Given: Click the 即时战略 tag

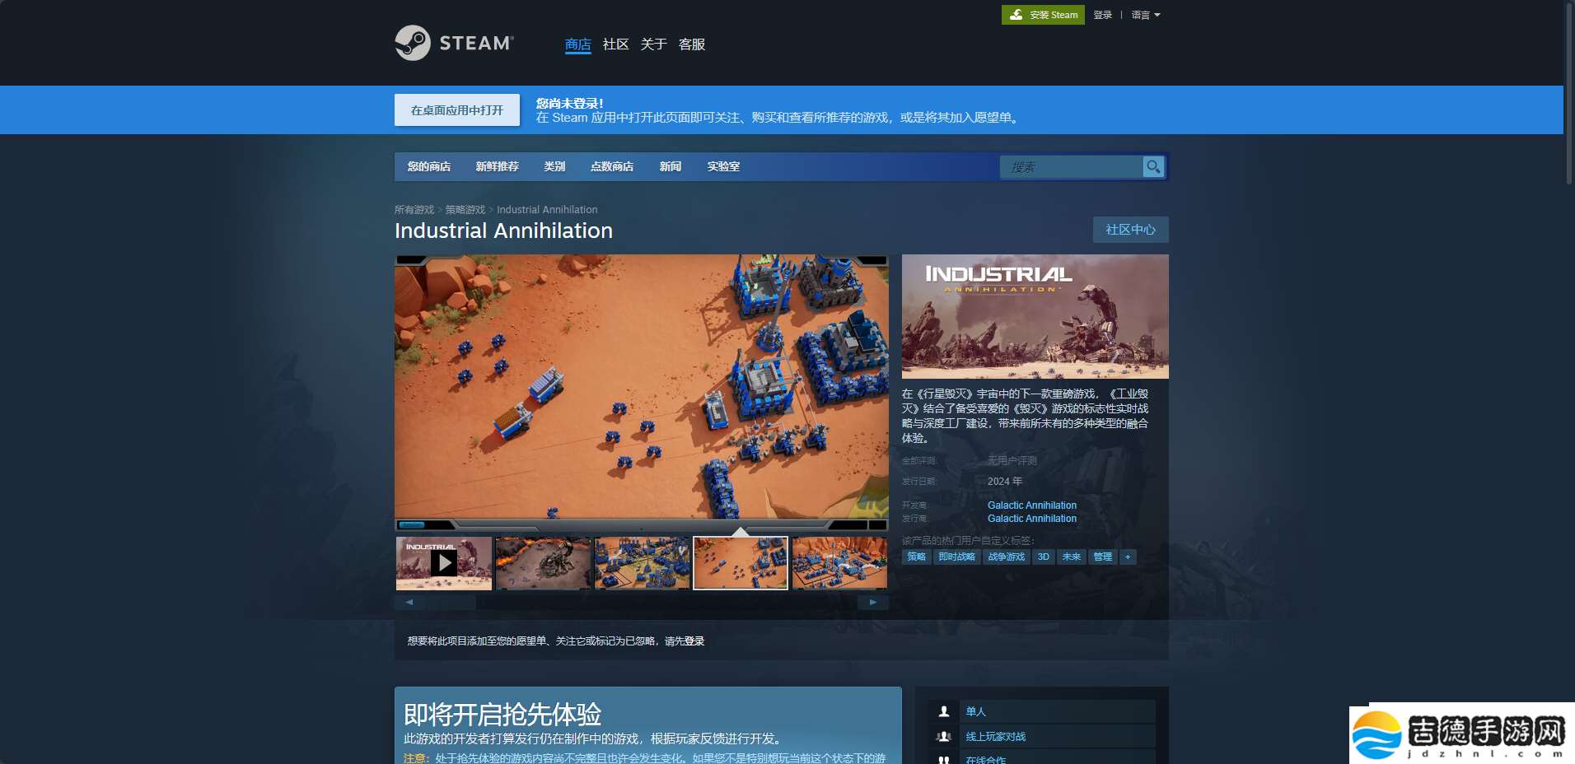Looking at the screenshot, I should tap(956, 557).
